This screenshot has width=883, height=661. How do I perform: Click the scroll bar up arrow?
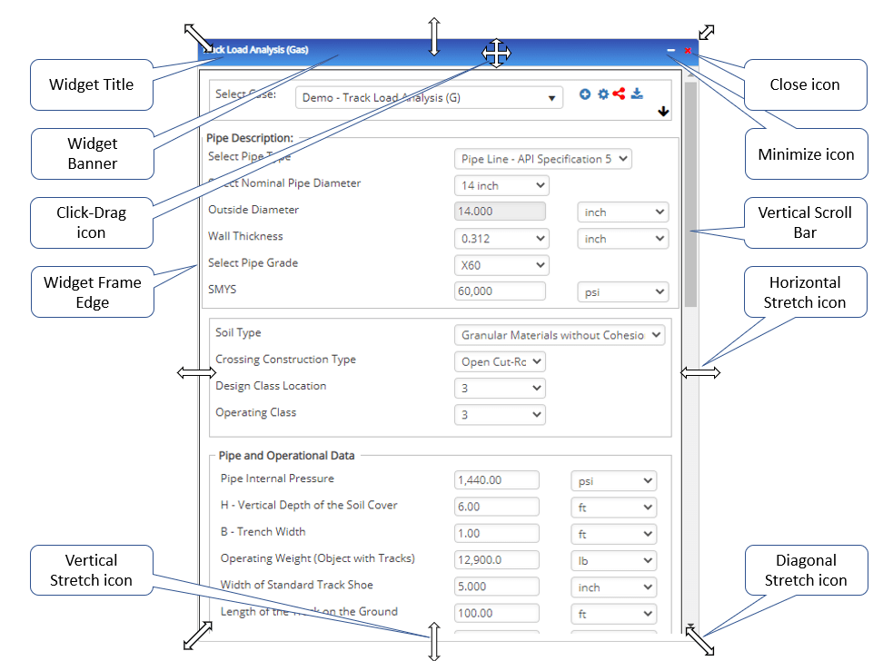coord(690,76)
